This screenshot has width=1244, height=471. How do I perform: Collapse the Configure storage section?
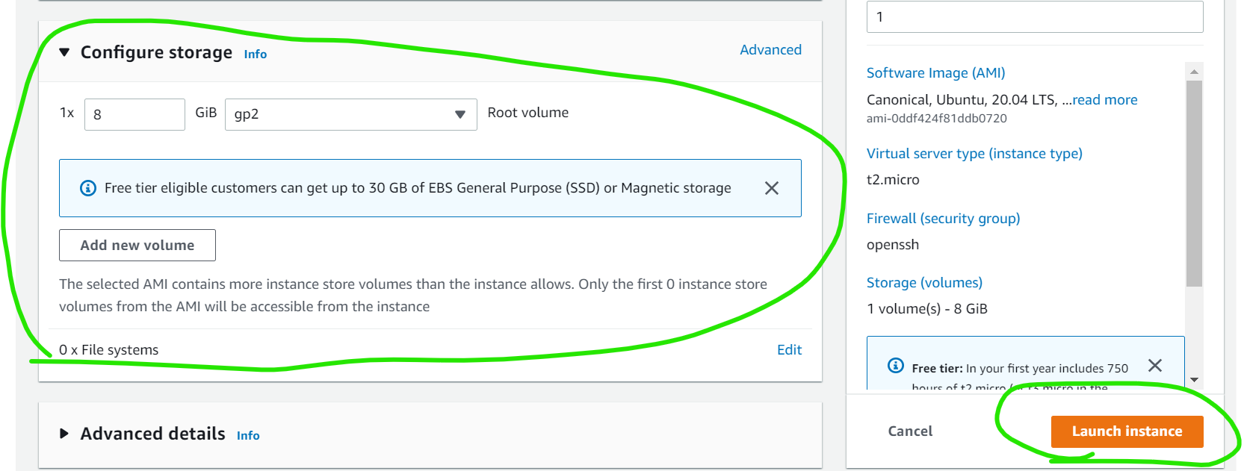64,52
